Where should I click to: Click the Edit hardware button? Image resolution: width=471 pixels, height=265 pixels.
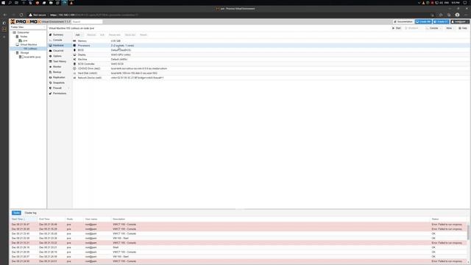102,35
